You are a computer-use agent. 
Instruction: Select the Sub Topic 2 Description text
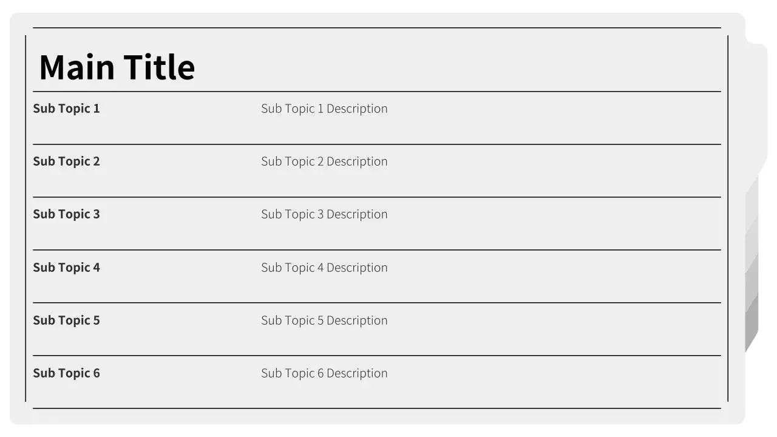coord(324,161)
